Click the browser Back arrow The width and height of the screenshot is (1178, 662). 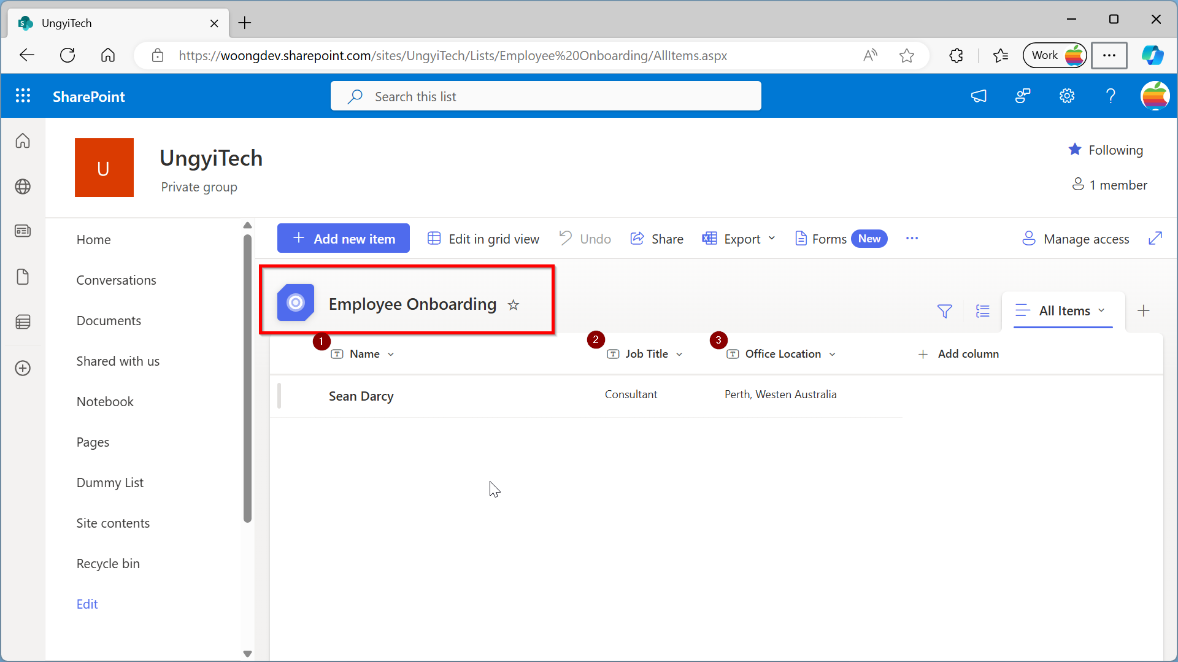point(27,55)
